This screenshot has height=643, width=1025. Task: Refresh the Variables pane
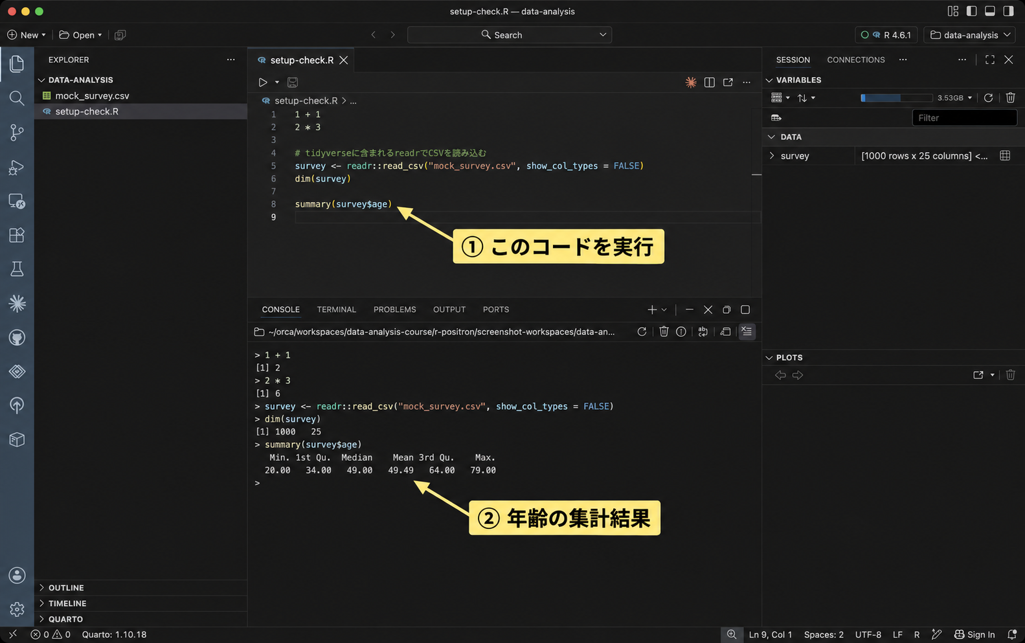(x=988, y=98)
